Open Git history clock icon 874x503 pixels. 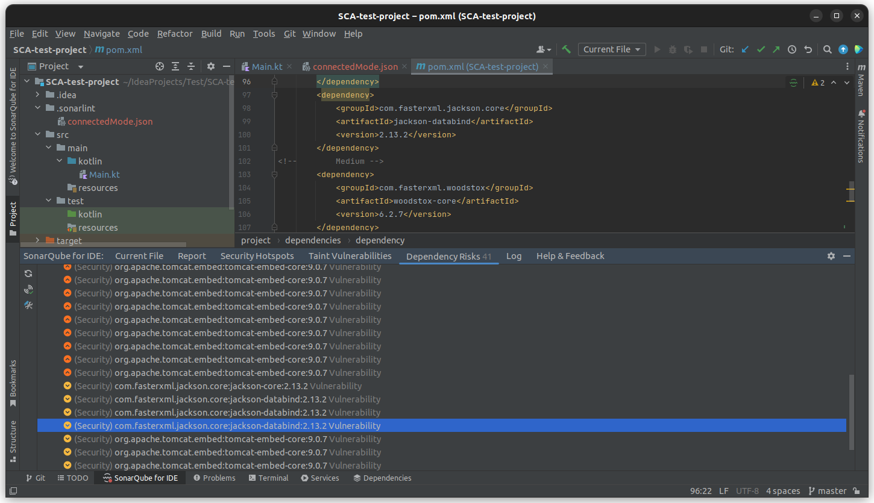click(792, 49)
